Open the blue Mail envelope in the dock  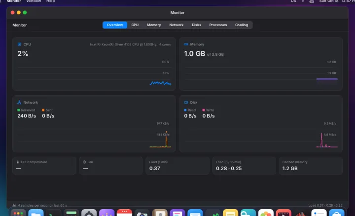(x=195, y=213)
